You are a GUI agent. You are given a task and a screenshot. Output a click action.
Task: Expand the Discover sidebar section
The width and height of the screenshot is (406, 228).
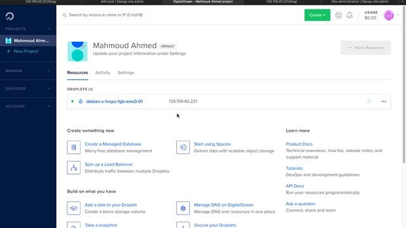49,89
